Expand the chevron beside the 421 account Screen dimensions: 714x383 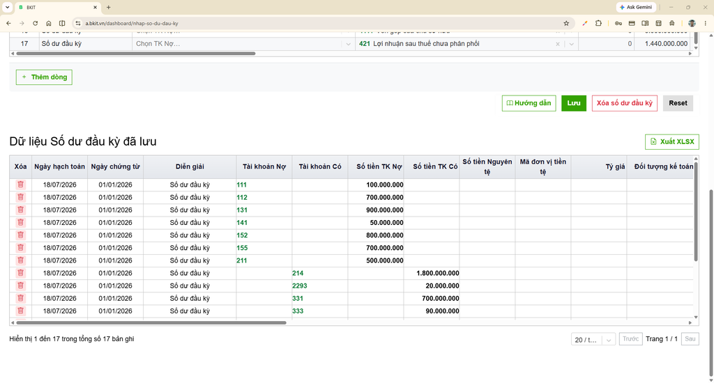point(572,44)
